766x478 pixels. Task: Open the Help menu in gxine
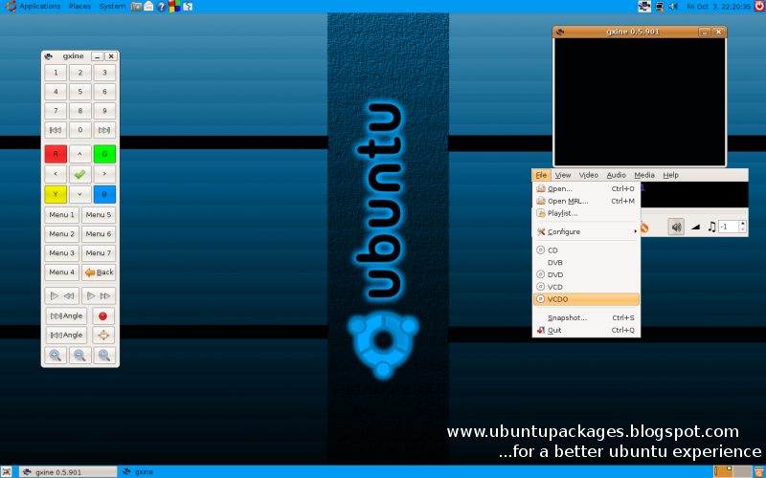(671, 175)
